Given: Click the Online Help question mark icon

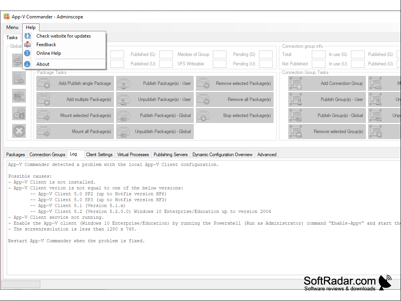Looking at the screenshot, I should [27, 53].
